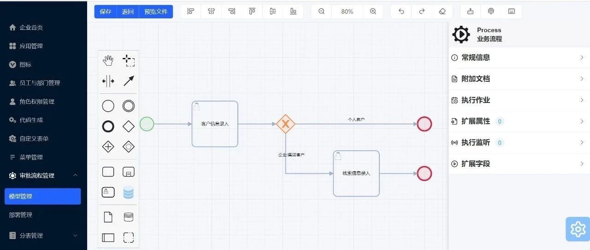Open settings with the blue gear button
The image size is (590, 250).
tap(578, 229)
